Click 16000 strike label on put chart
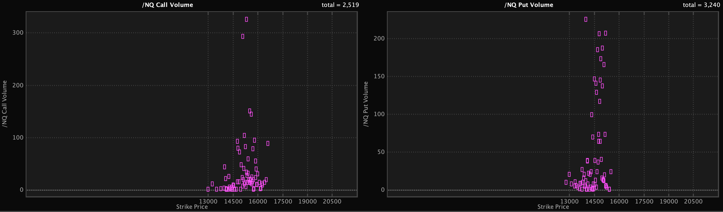 point(619,201)
